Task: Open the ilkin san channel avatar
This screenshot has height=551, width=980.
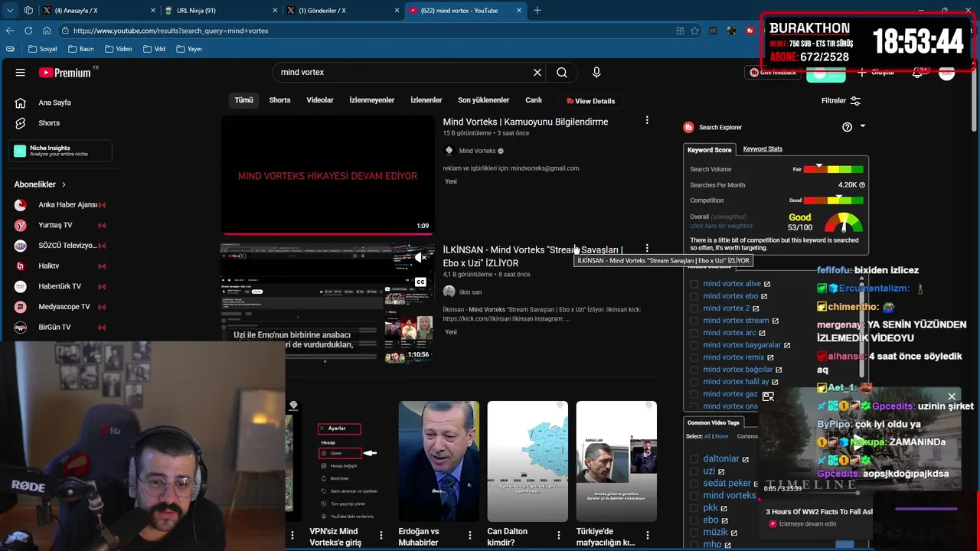Action: tap(449, 292)
